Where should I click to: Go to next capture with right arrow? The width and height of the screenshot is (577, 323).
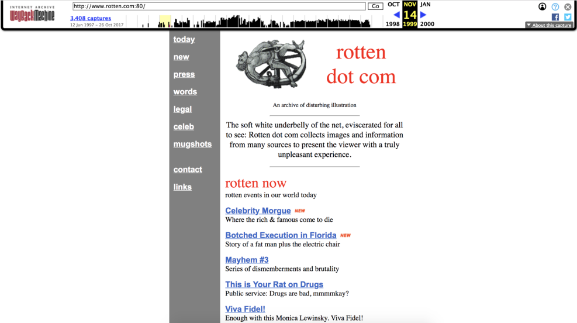(423, 15)
